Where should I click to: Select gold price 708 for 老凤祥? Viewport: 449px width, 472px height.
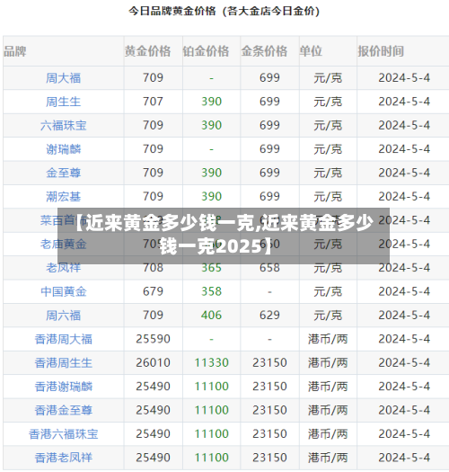[x=153, y=268]
